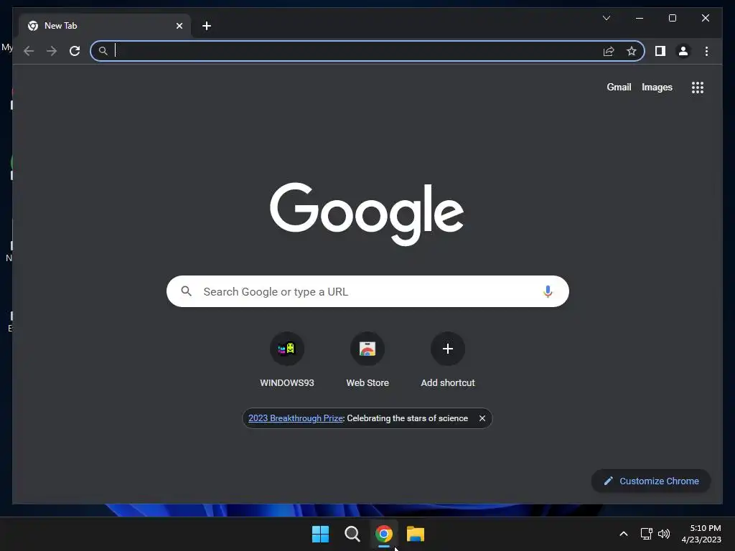Open Customize Chrome

[651, 481]
